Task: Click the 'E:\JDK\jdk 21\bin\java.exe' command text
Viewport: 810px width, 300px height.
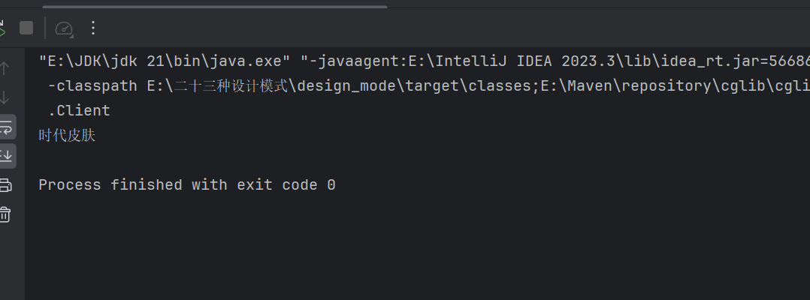Action: 165,61
